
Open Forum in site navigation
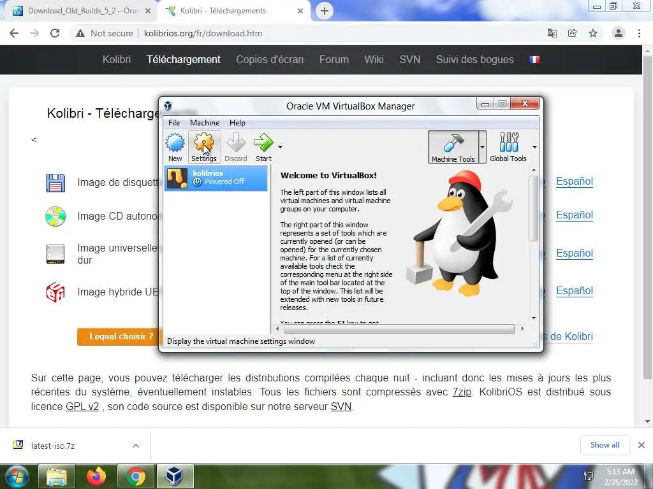tap(334, 59)
